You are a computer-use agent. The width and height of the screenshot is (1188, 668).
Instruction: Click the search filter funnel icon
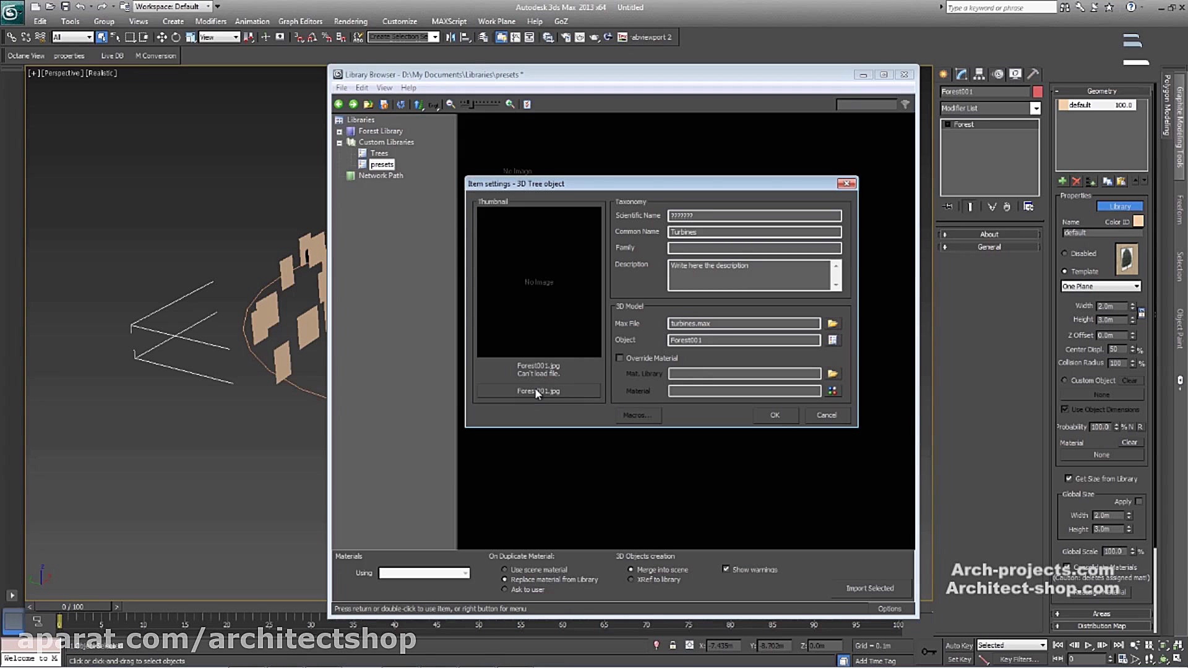click(905, 105)
